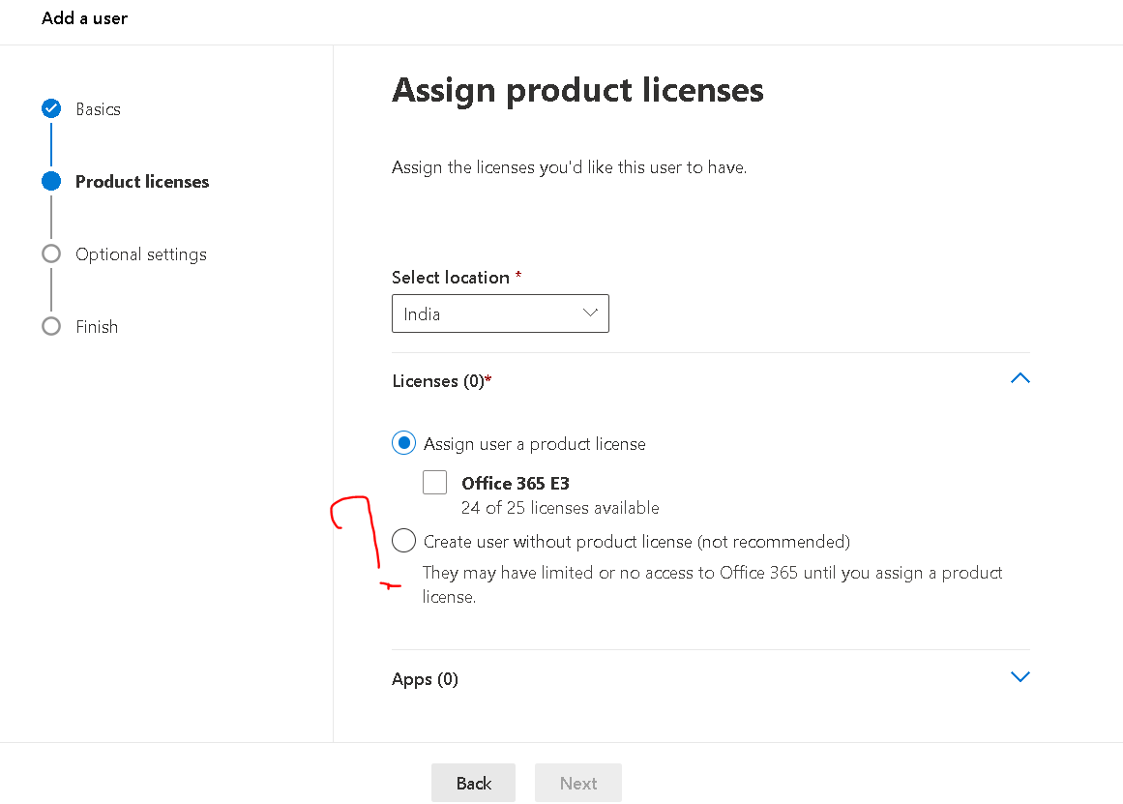Click the text 24 of 25 licenses available
Viewport: 1123px width, 804px height.
[x=560, y=507]
